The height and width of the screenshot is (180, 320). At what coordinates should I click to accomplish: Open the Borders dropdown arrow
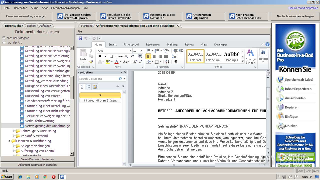coord(160,62)
